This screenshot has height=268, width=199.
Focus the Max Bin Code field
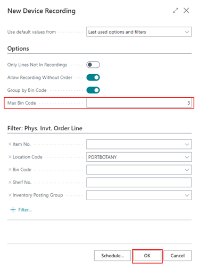[139, 103]
